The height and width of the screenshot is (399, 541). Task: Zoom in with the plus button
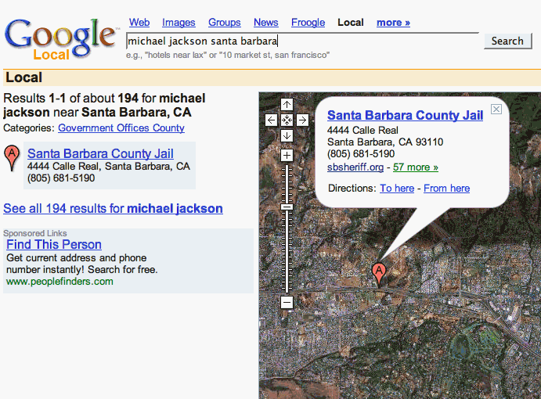point(287,155)
